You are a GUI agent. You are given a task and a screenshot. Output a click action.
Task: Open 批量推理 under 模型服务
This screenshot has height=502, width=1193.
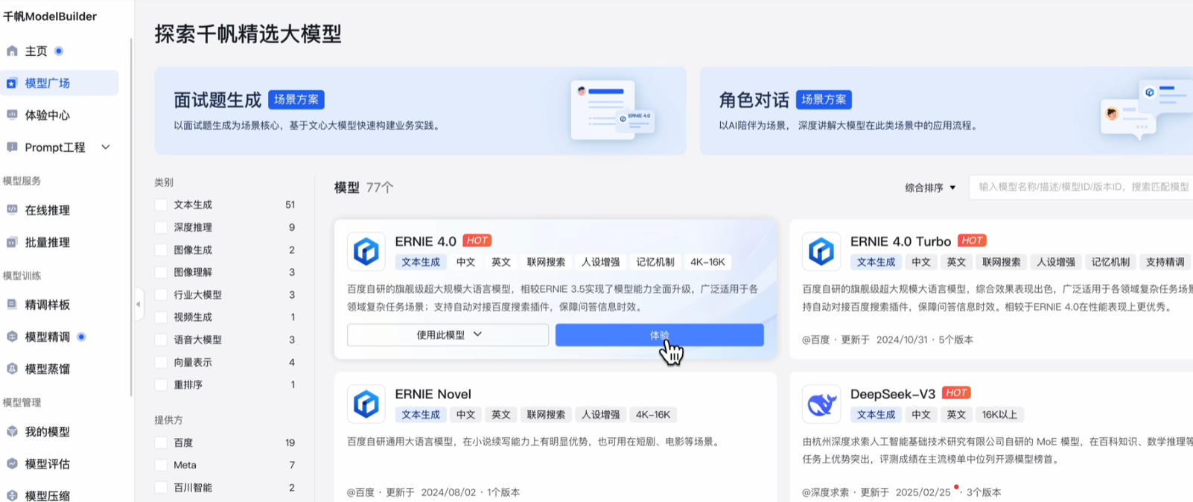click(x=48, y=243)
